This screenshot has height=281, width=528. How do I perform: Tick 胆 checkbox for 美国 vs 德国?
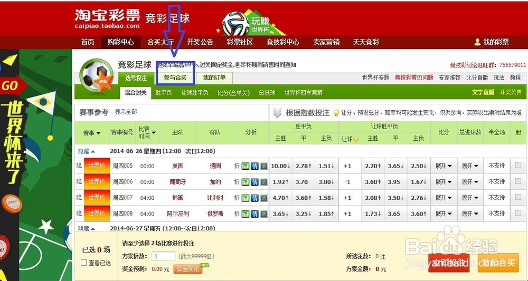point(518,165)
